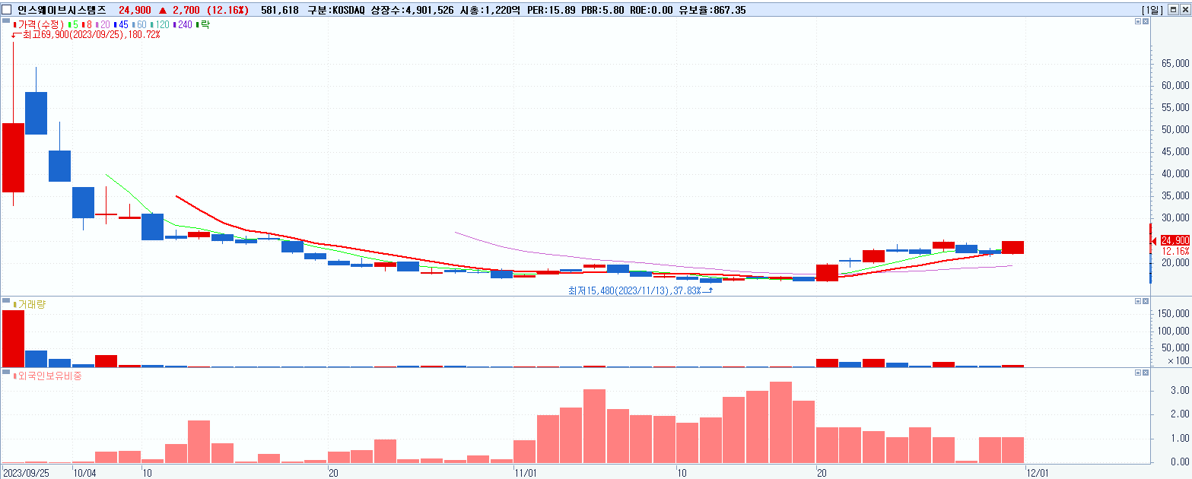1192x479 pixels.
Task: Toggle the 240-day moving average legend
Action: pos(183,25)
